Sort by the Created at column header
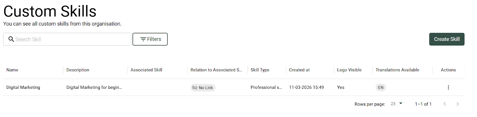477x117 pixels. (299, 70)
